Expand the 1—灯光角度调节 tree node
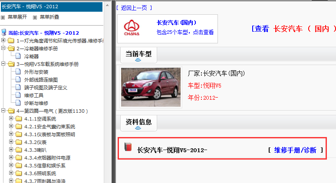This screenshot has width=336, height=183. coord(3,40)
